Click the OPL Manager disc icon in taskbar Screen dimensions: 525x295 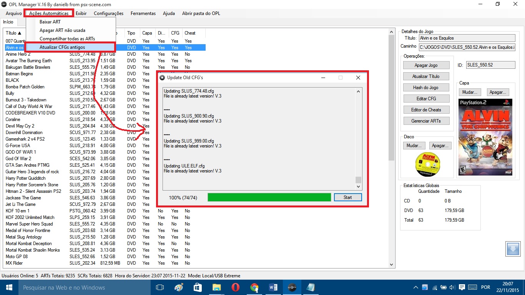pyautogui.click(x=292, y=287)
